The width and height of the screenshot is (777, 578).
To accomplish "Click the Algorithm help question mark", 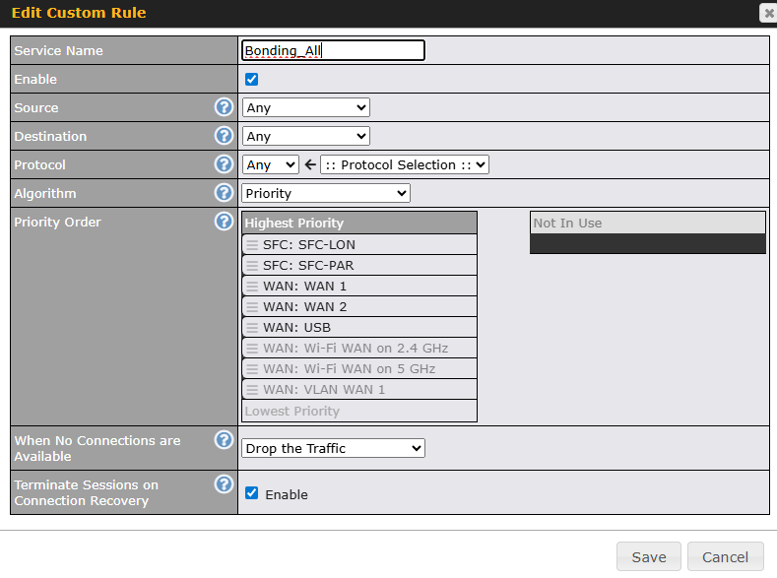I will [x=224, y=193].
